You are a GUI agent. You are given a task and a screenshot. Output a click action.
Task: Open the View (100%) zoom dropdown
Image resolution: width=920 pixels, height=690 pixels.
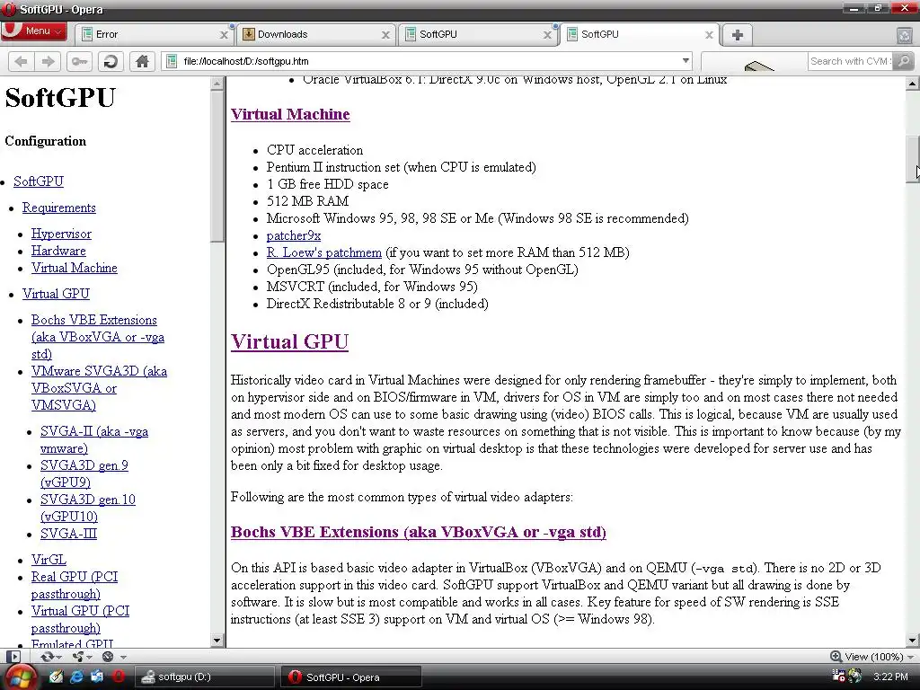[879, 657]
